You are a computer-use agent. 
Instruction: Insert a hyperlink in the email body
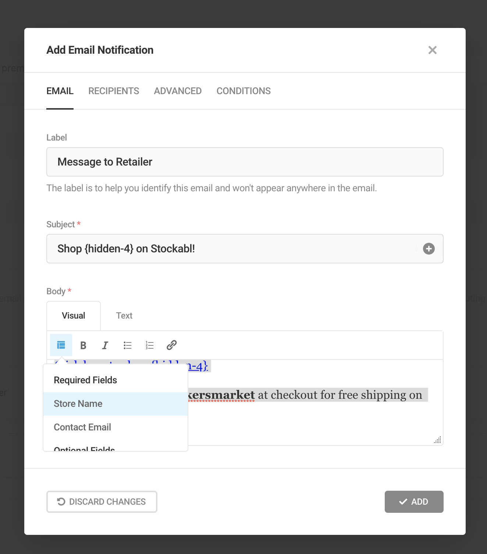(171, 345)
